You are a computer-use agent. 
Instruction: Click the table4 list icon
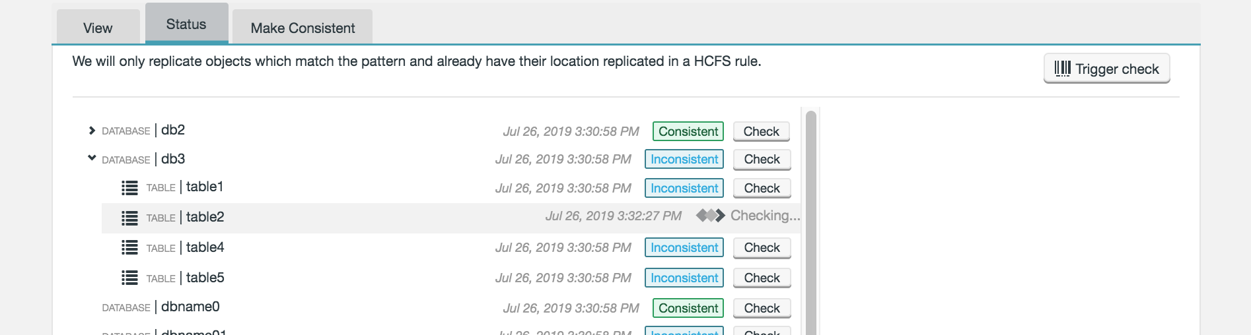point(129,248)
